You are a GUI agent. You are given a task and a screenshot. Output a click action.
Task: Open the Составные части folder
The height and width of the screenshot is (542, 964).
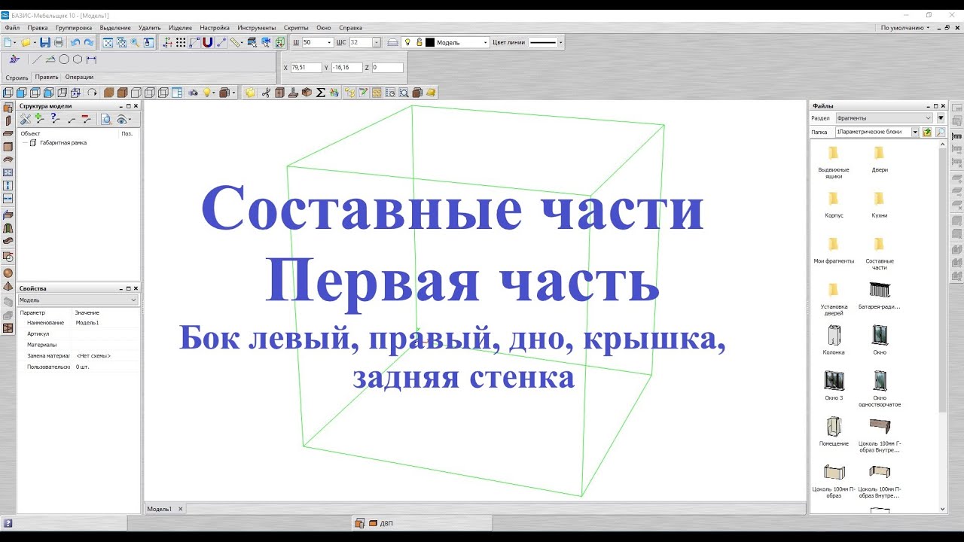(879, 254)
